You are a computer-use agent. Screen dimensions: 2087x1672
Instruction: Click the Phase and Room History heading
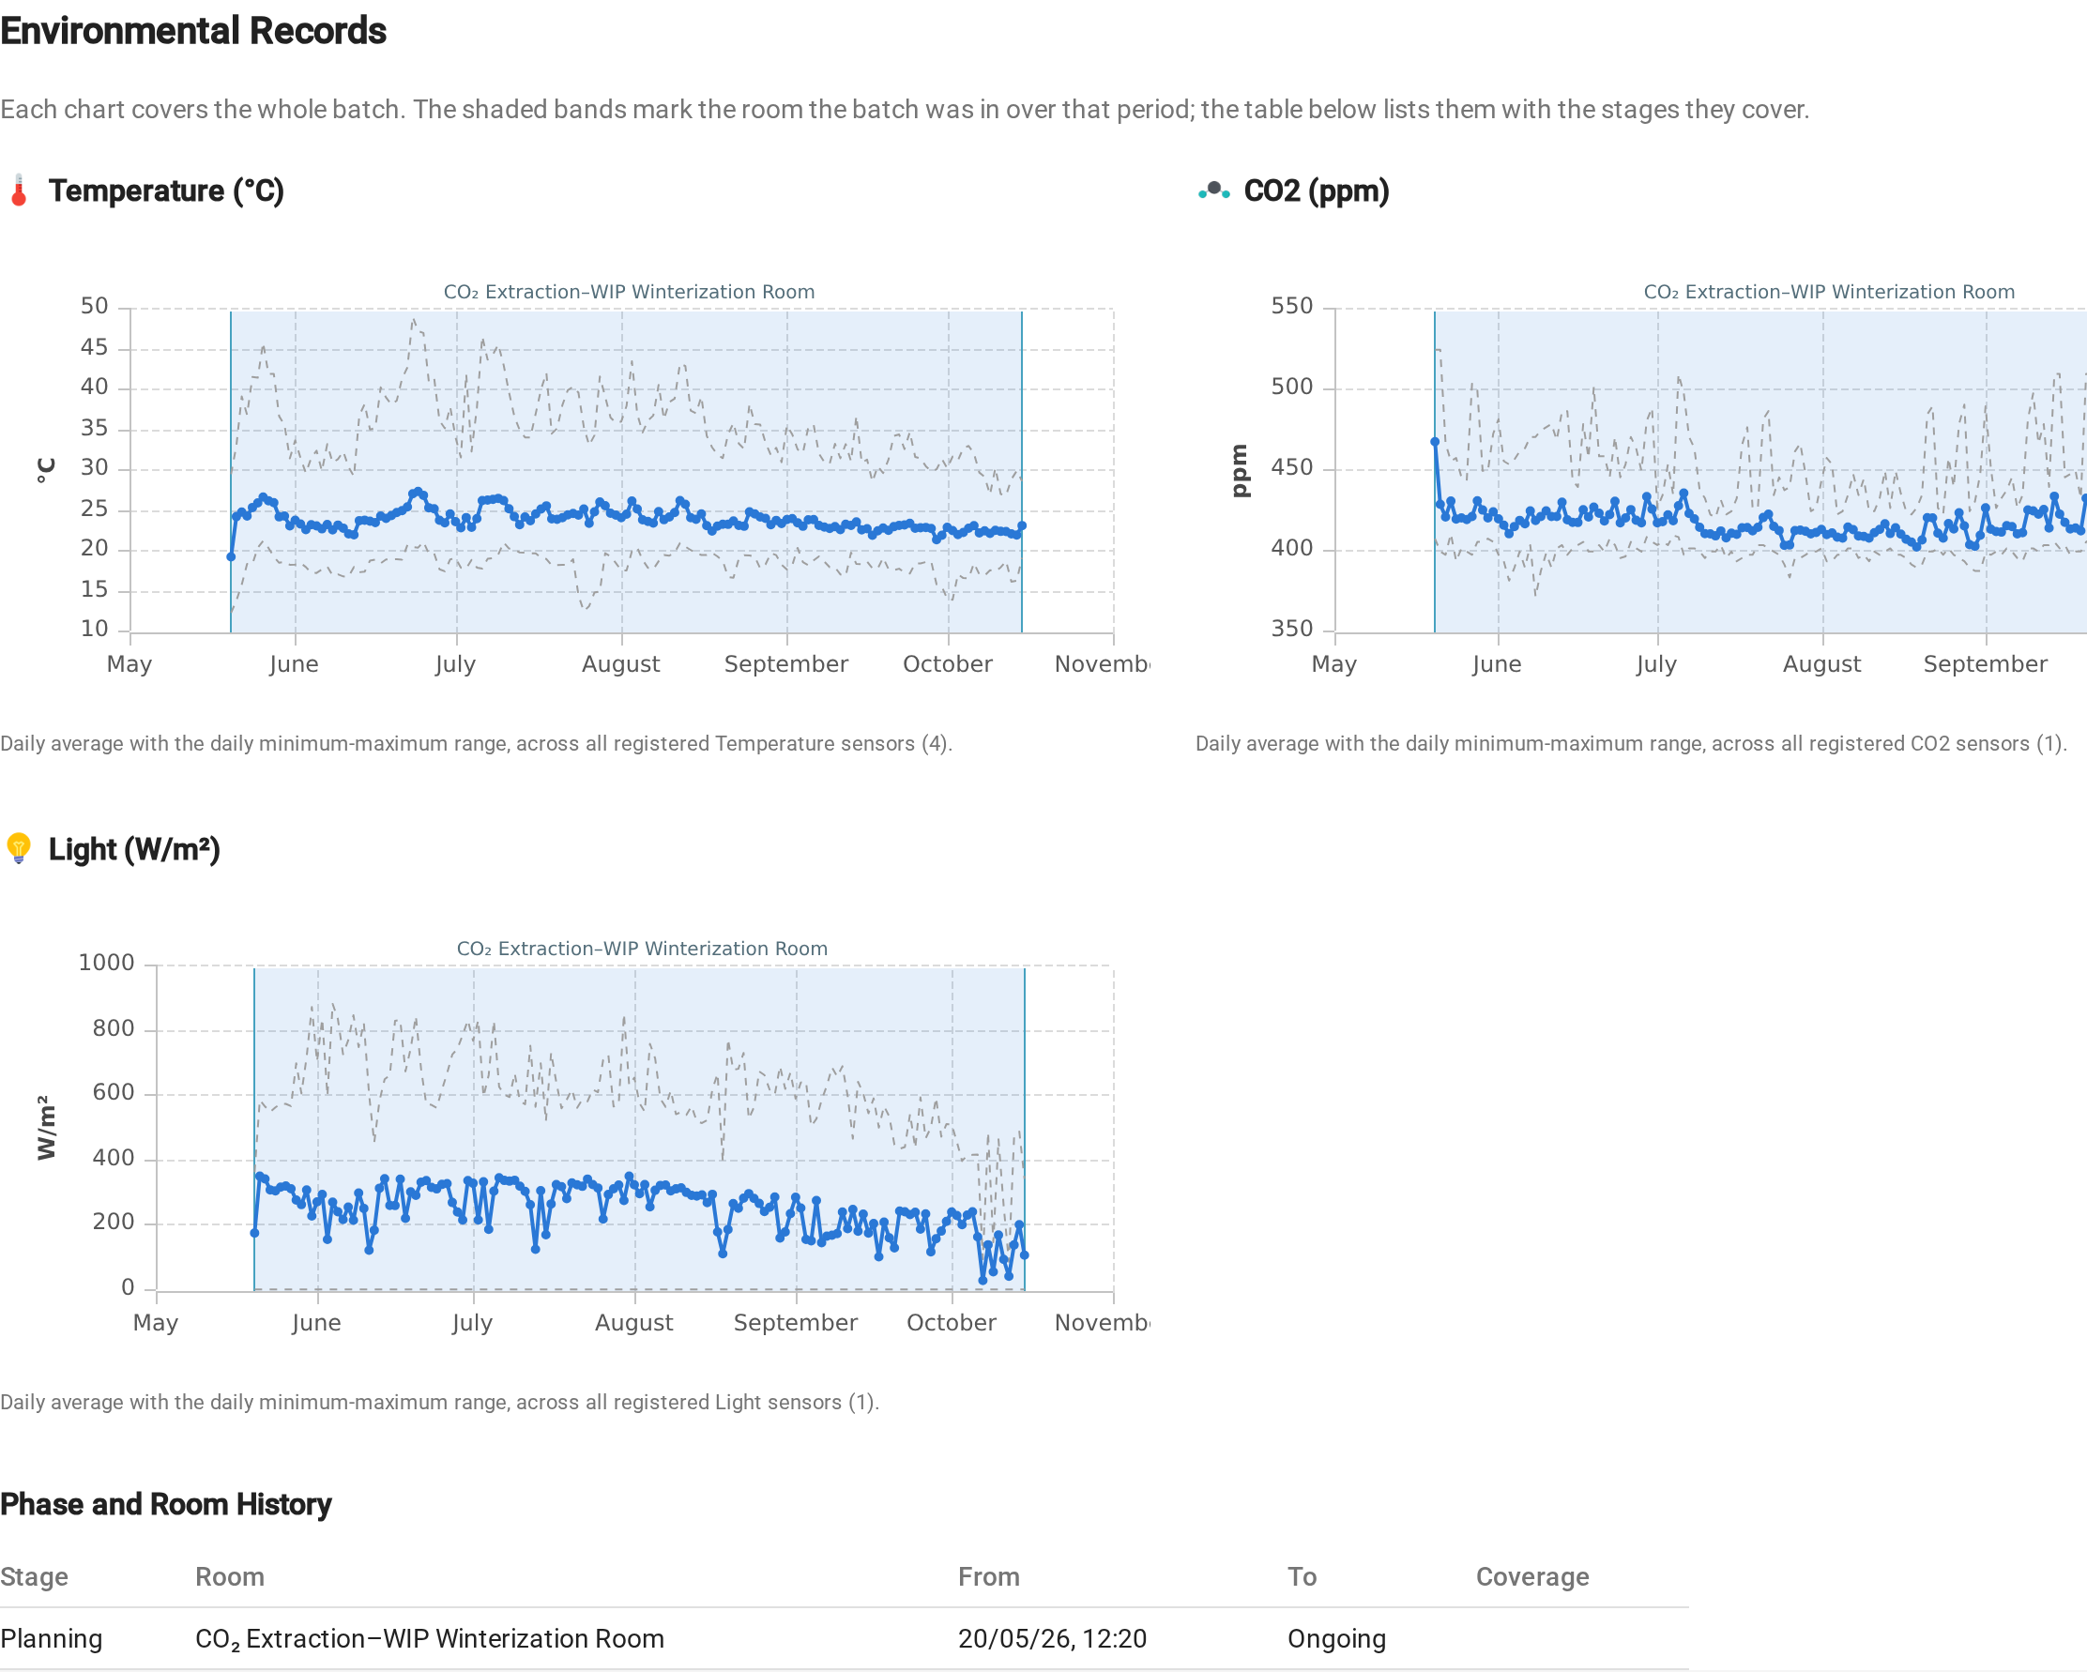click(165, 1504)
